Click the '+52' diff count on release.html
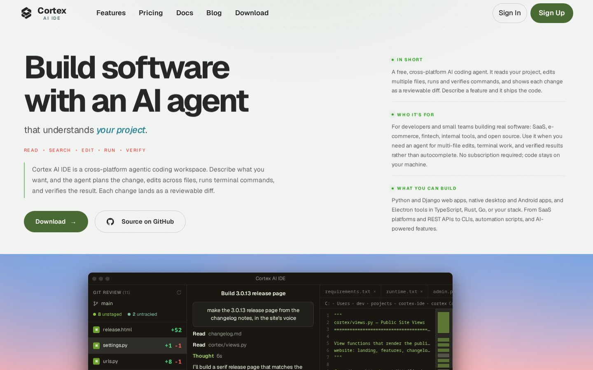This screenshot has width=593, height=370. (176, 330)
